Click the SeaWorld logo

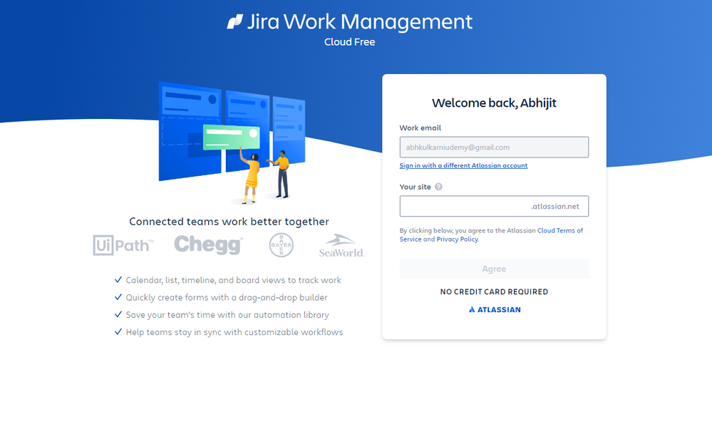point(341,246)
